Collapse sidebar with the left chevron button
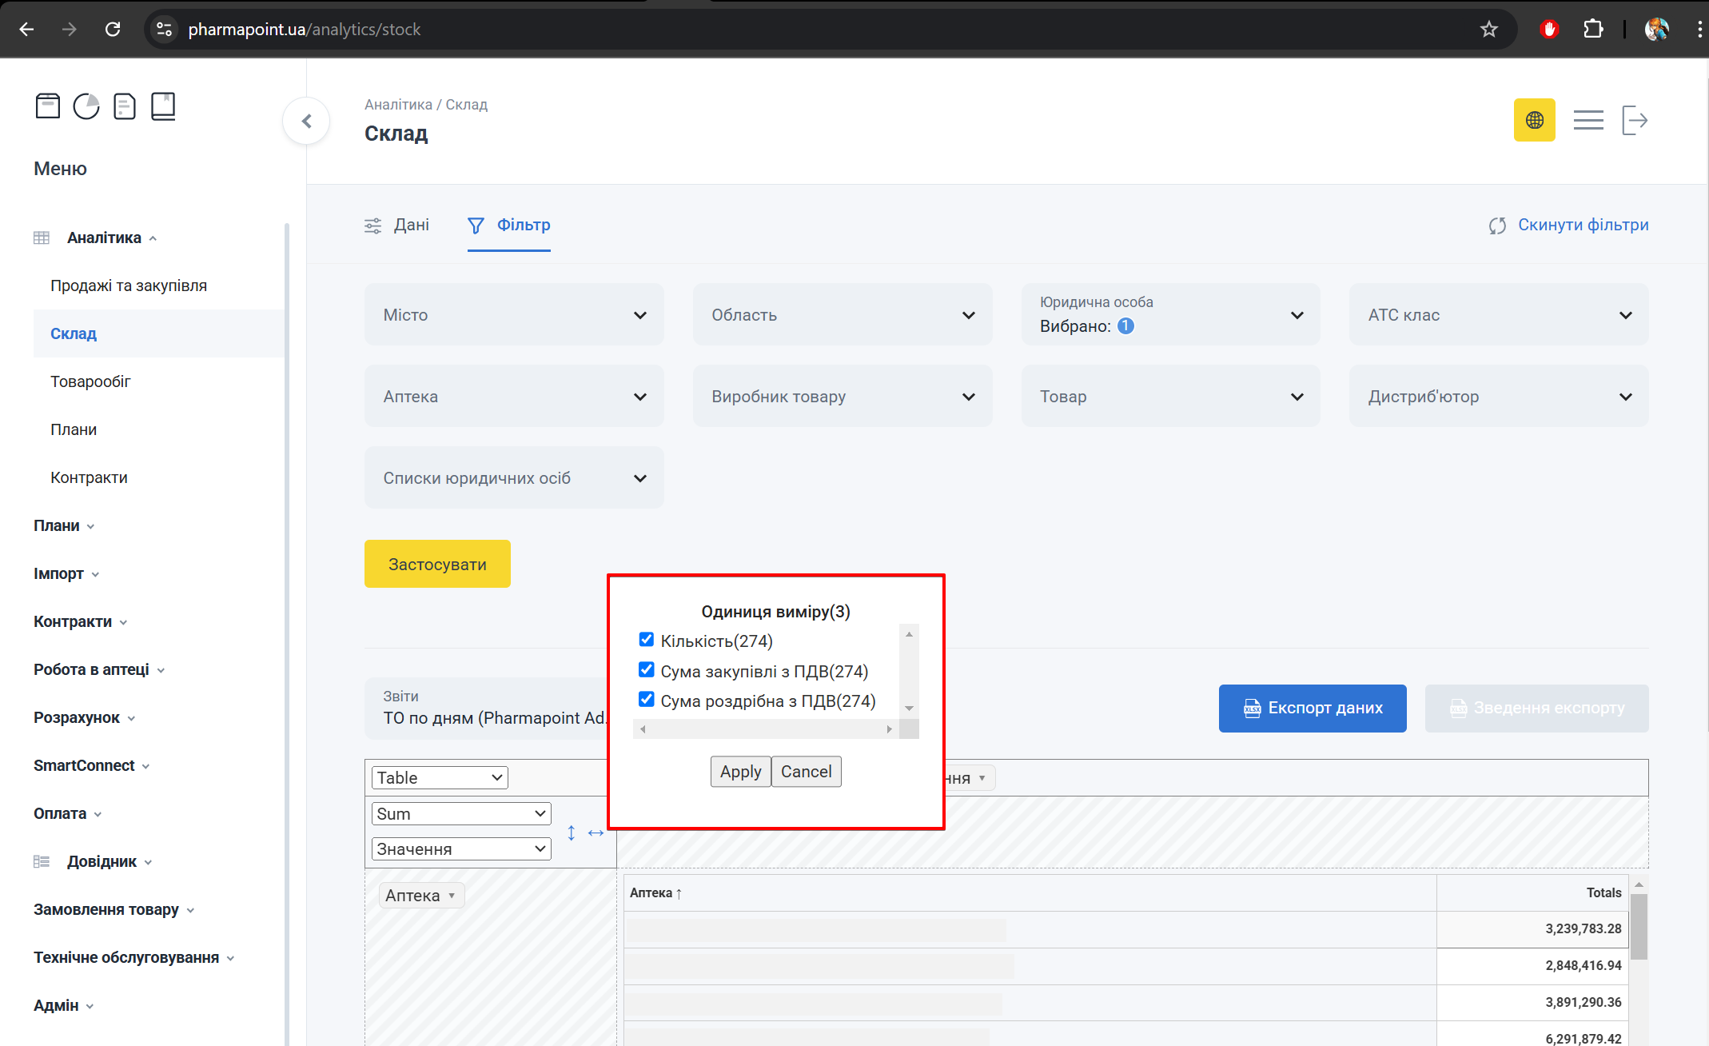The height and width of the screenshot is (1046, 1709). pyautogui.click(x=306, y=121)
